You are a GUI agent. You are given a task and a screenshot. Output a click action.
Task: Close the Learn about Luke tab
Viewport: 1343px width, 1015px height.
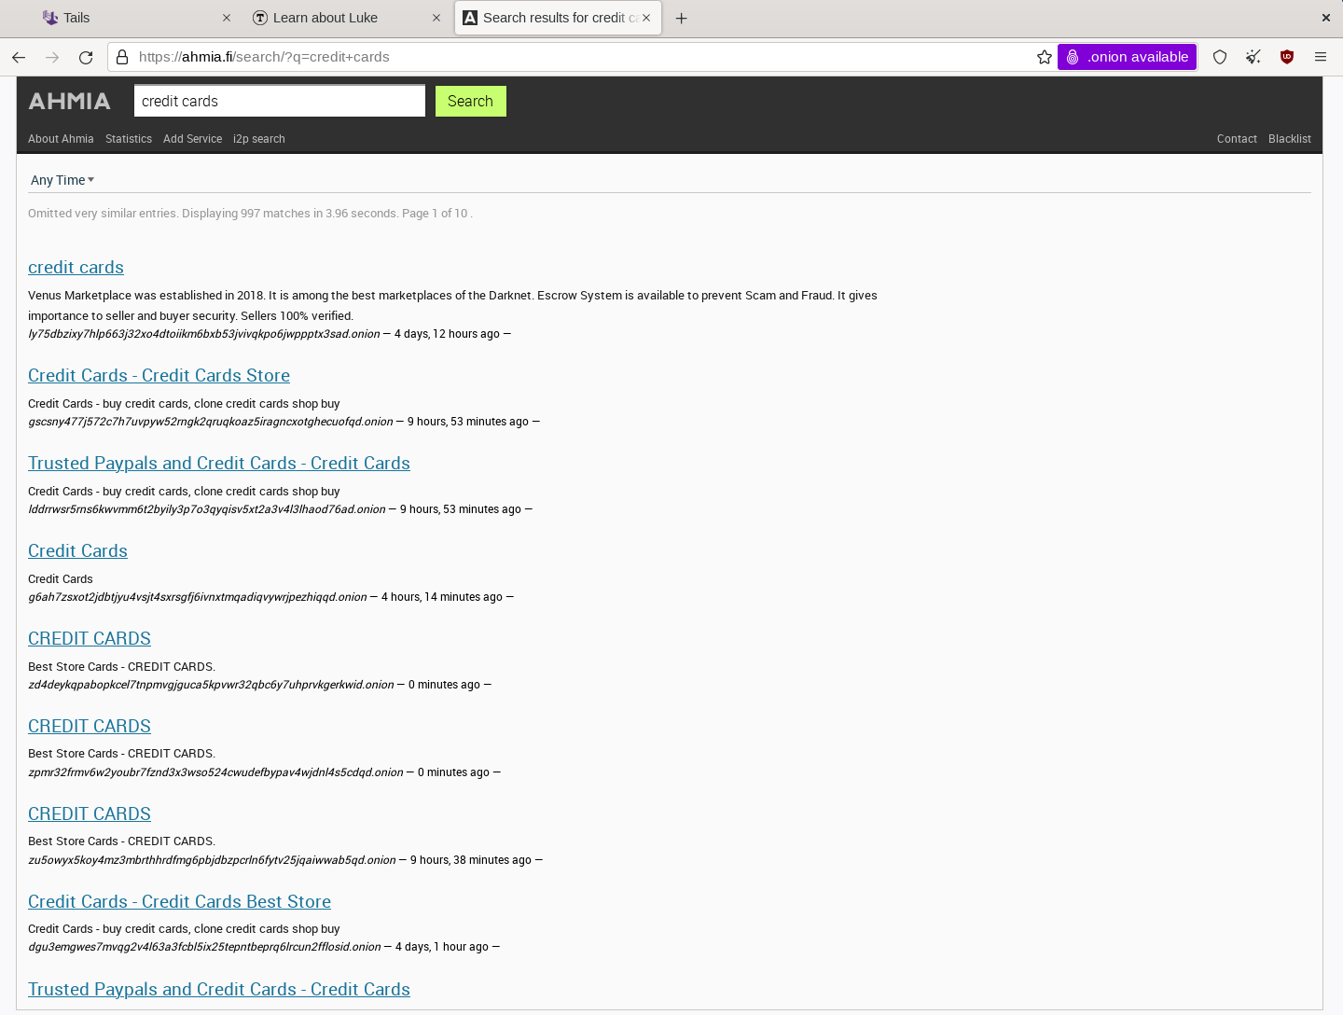coord(436,18)
